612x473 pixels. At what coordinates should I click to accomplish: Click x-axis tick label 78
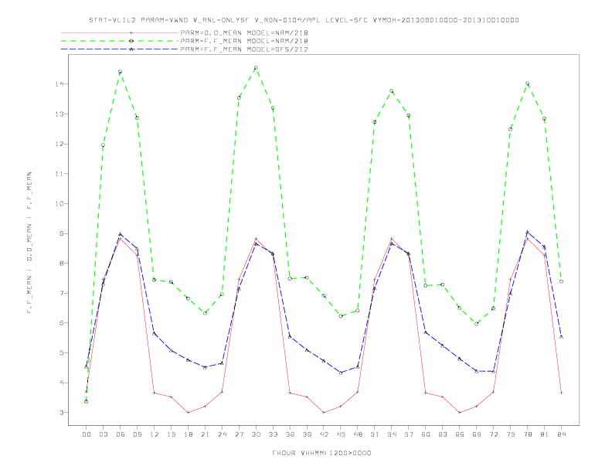pos(528,434)
